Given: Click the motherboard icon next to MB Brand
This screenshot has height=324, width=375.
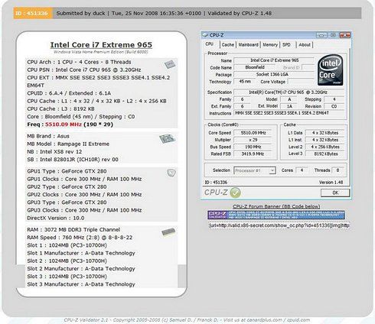Looking at the screenshot, I should (168, 139).
